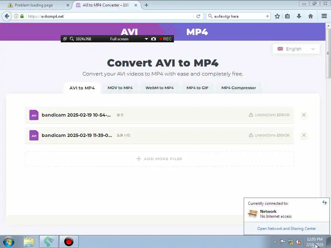Viewport: 331px width, 248px height.
Task: Click the network refresh icon in popup
Action: [325, 203]
